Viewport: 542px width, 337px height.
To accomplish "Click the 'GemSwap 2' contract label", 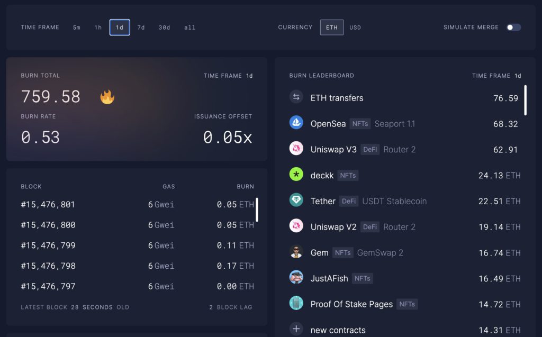I will [x=380, y=253].
